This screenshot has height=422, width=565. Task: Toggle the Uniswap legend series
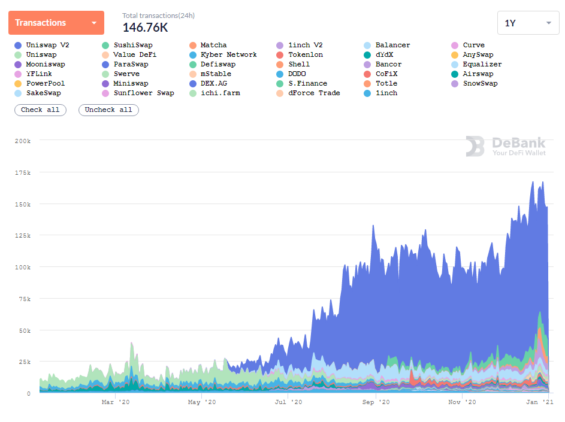(x=36, y=54)
